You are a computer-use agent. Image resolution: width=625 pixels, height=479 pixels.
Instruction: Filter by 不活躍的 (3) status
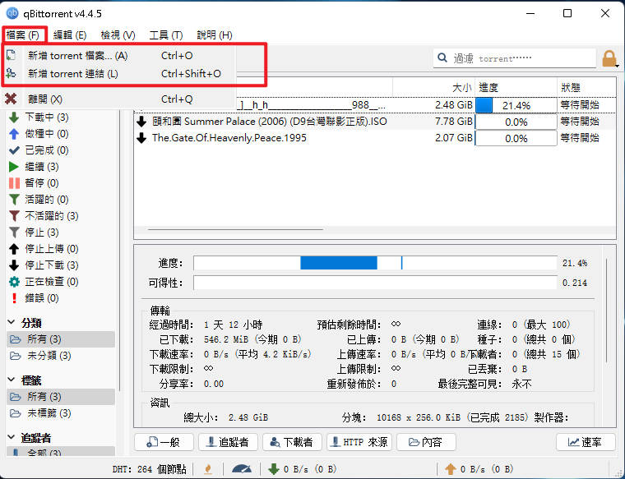click(x=52, y=216)
